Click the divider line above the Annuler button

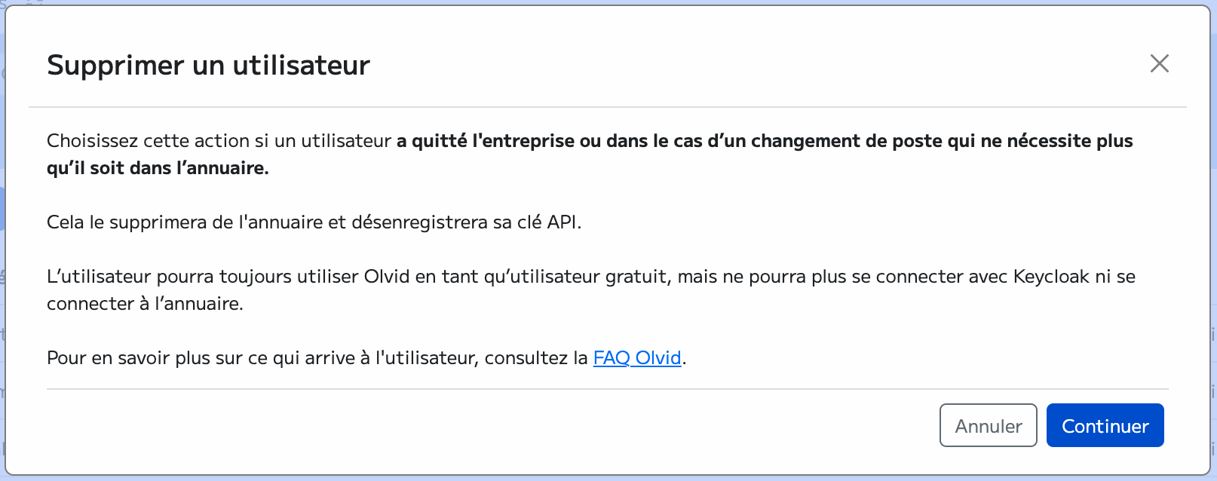pos(607,389)
